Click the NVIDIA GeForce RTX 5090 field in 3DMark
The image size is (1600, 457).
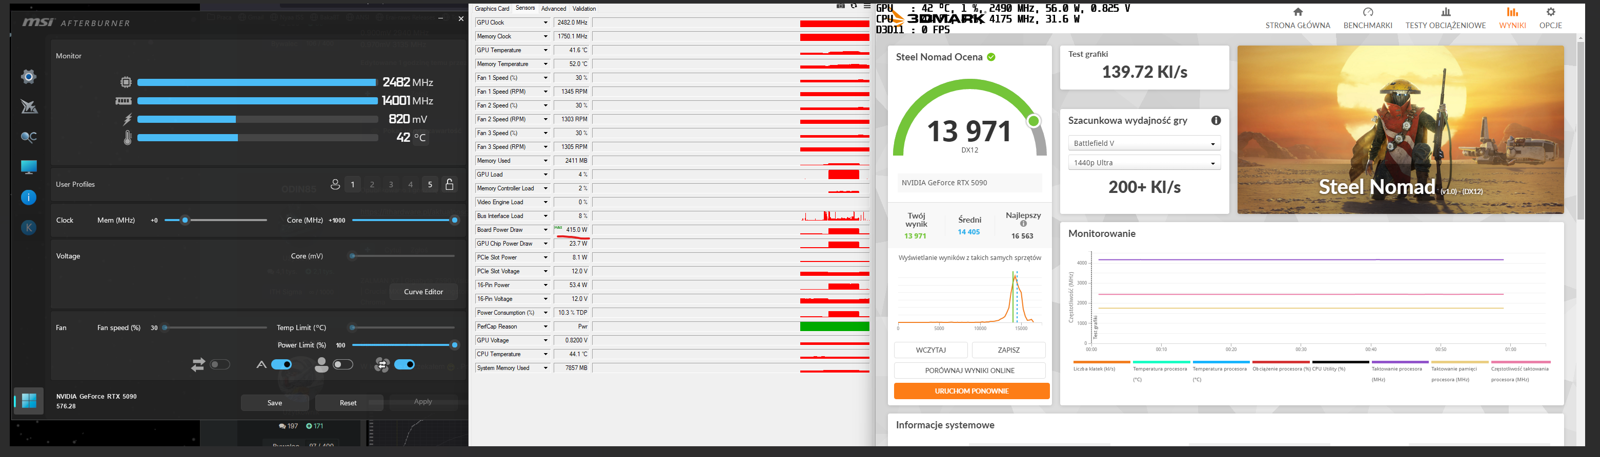969,183
